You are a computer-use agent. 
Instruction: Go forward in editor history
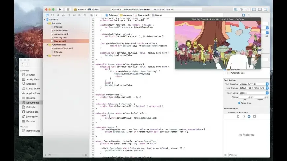(x=102, y=15)
